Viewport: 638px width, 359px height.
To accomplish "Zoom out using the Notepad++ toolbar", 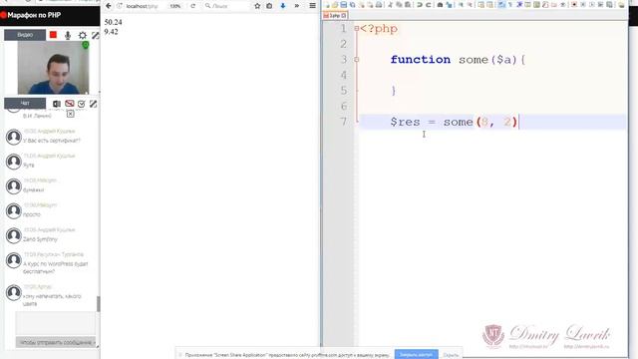I will (470, 5).
